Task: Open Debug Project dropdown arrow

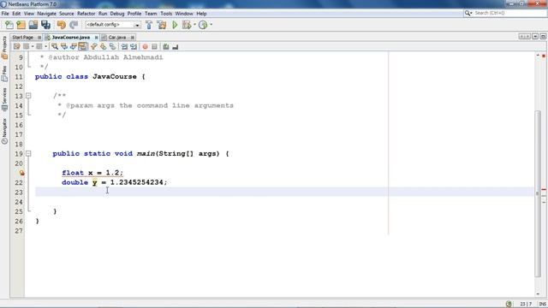Action: click(194, 25)
